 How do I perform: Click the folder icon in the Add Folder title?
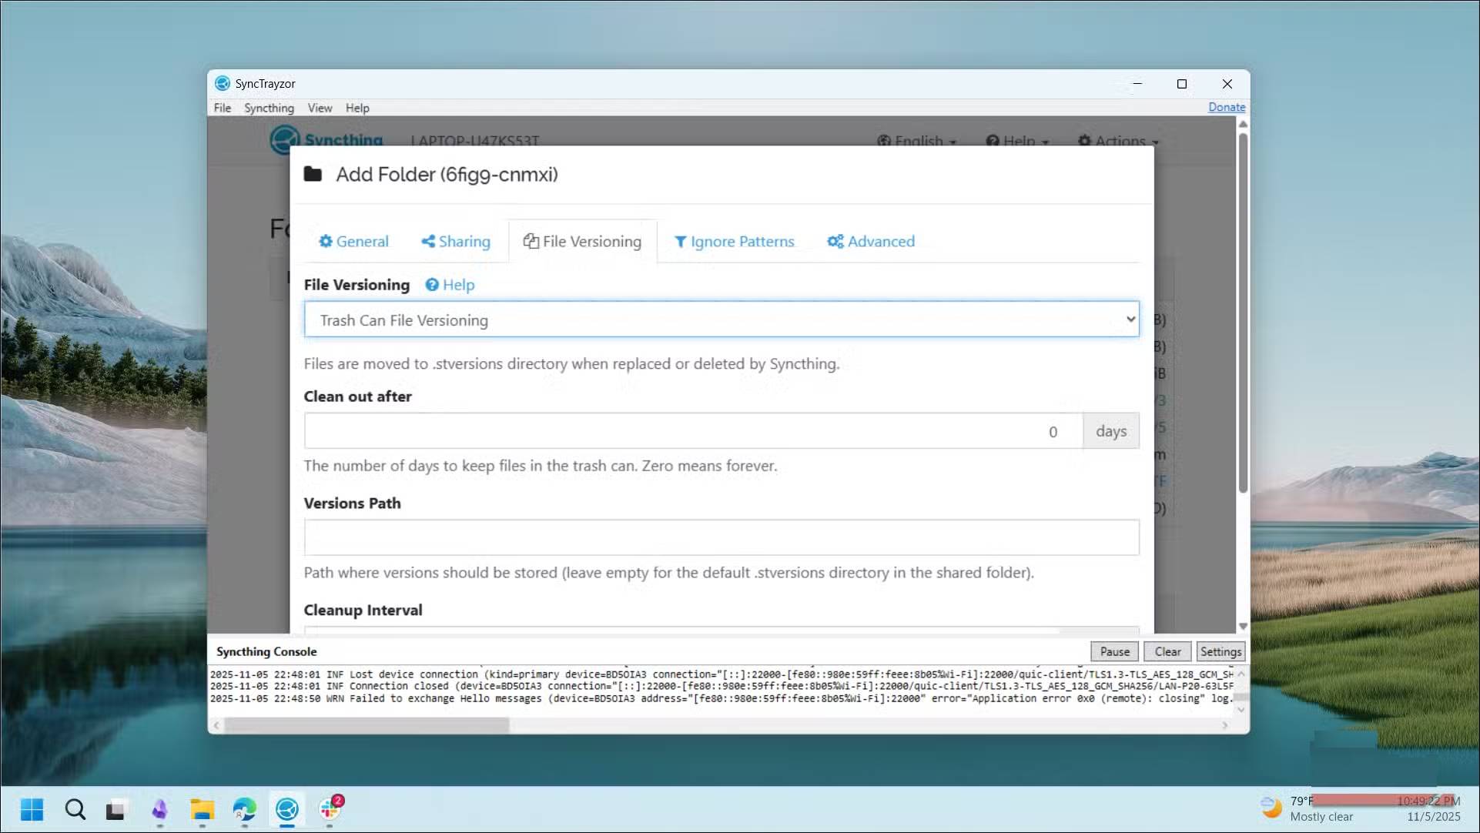point(313,174)
